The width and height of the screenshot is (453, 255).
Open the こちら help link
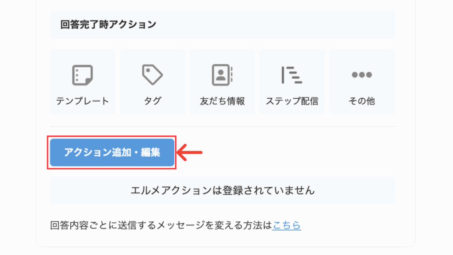coord(287,225)
